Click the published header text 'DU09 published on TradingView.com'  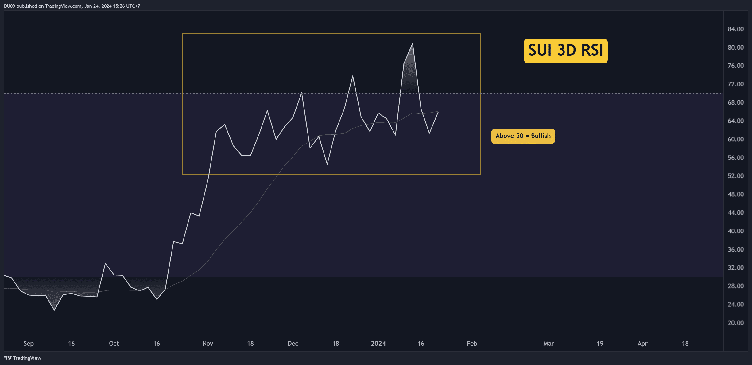(x=43, y=6)
